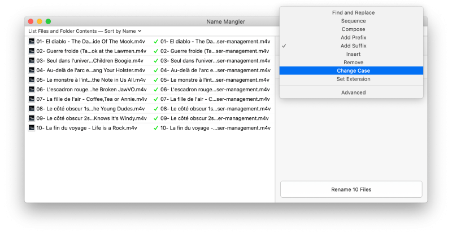452x235 pixels.
Task: Click file icon for 05- Le monstre
Action: (x=32, y=79)
